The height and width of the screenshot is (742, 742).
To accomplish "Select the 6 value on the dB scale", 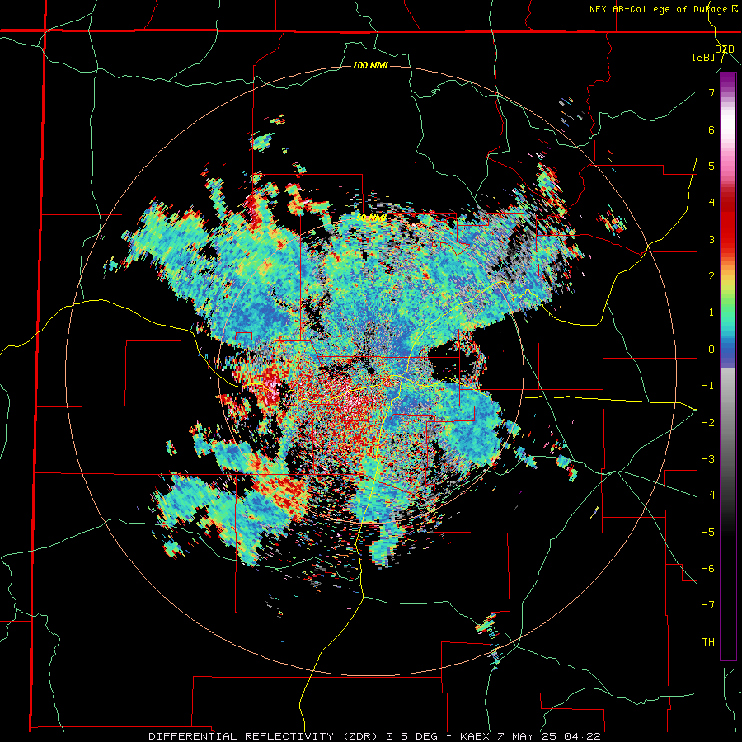I will pyautogui.click(x=711, y=129).
